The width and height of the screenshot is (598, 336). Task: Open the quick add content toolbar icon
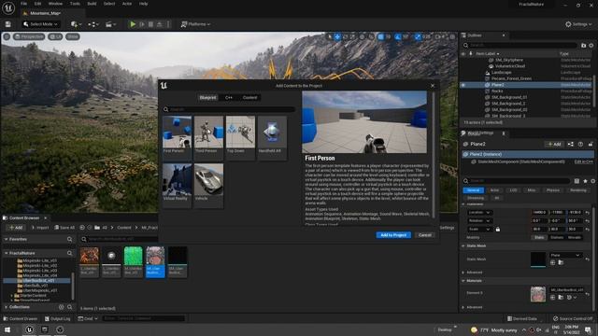click(76, 24)
